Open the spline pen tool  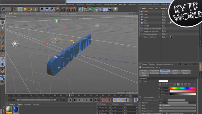(85, 9)
